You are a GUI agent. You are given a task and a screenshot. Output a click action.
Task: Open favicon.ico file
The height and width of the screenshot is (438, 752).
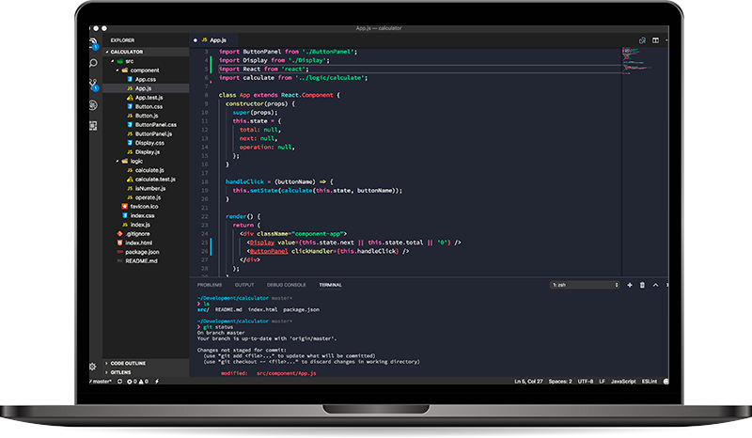tap(146, 207)
